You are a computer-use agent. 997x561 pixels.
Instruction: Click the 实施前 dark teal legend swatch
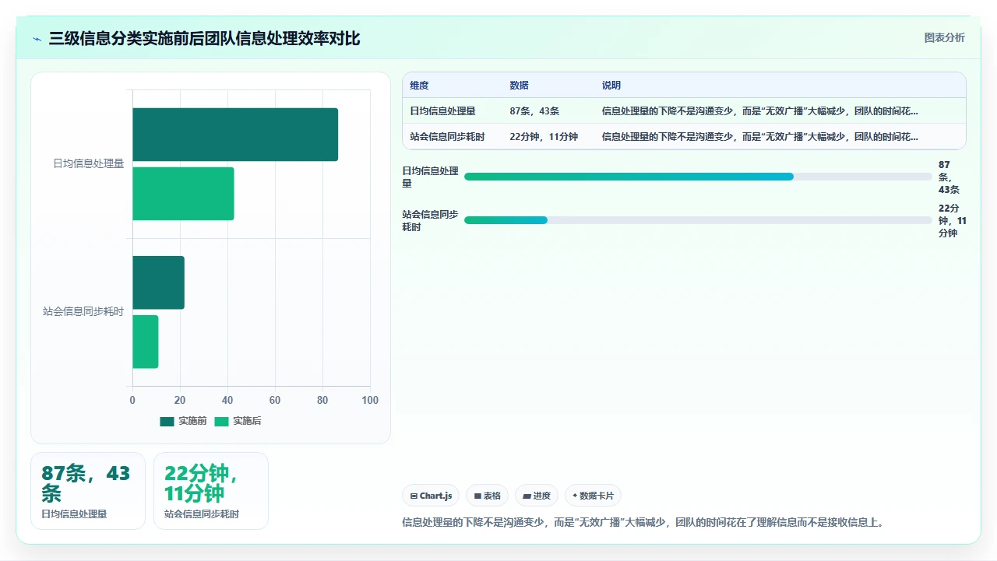(167, 421)
